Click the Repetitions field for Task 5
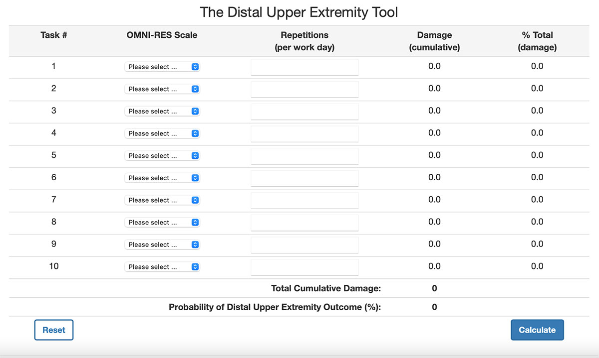The image size is (599, 358). click(x=304, y=156)
